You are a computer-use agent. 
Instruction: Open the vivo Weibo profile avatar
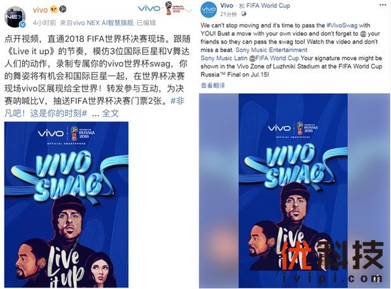point(16,17)
